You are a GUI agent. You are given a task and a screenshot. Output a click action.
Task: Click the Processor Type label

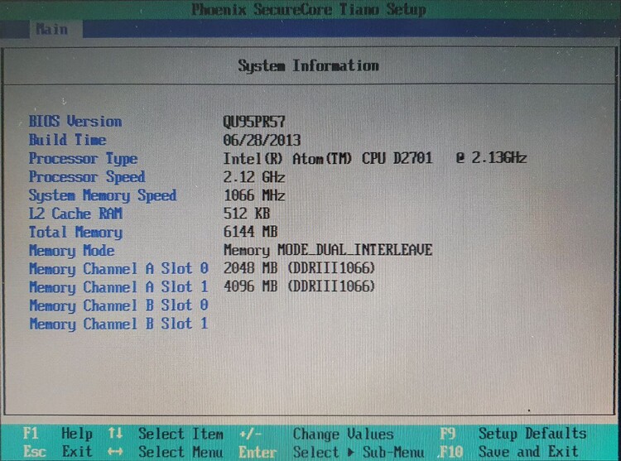point(83,159)
